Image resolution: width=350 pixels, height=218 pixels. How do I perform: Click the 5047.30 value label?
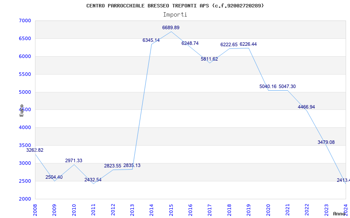(x=287, y=86)
